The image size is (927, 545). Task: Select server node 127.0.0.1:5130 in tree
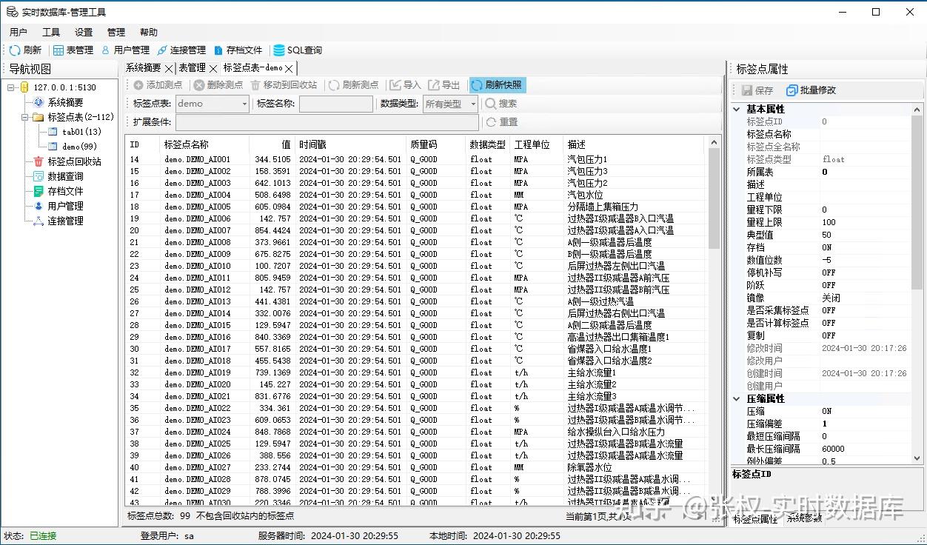point(64,87)
